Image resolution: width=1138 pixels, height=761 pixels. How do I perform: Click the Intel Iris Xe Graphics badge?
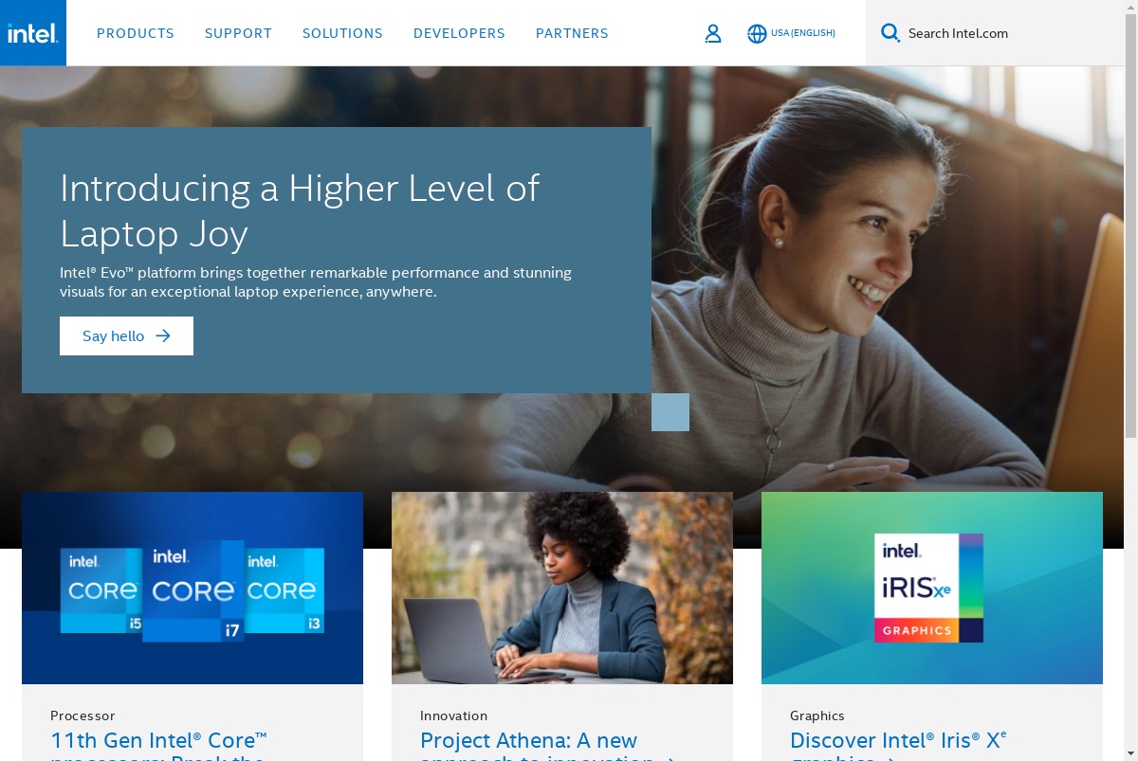pyautogui.click(x=928, y=588)
